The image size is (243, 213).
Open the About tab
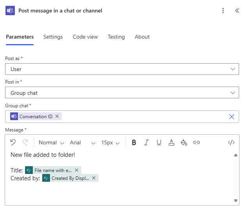[142, 37]
